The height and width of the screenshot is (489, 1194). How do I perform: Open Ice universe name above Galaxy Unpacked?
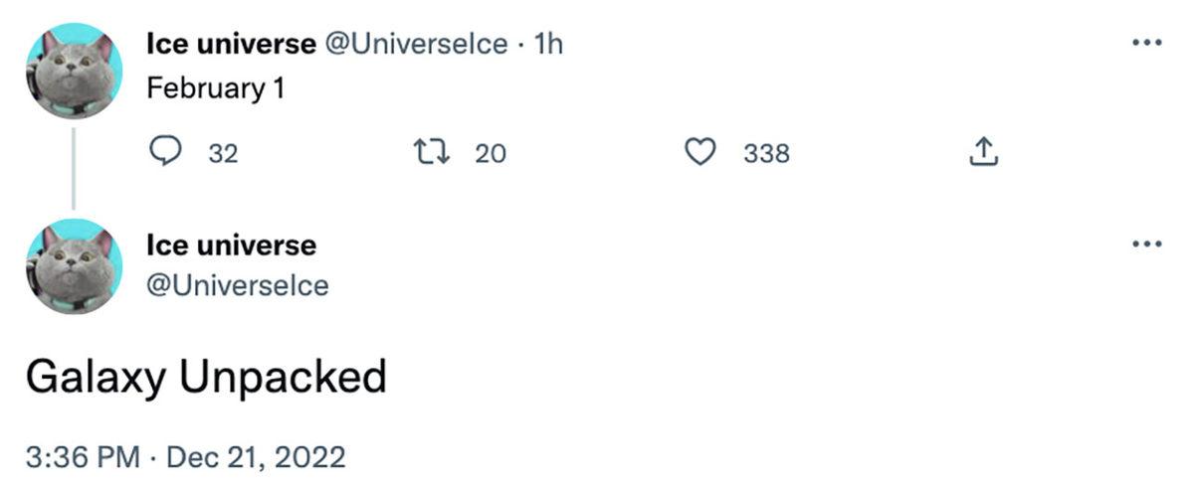[x=231, y=244]
